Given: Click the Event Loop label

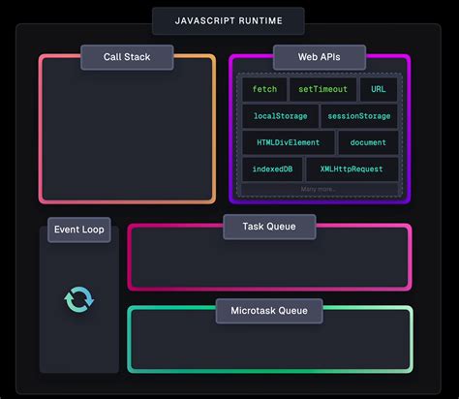Looking at the screenshot, I should coord(79,230).
